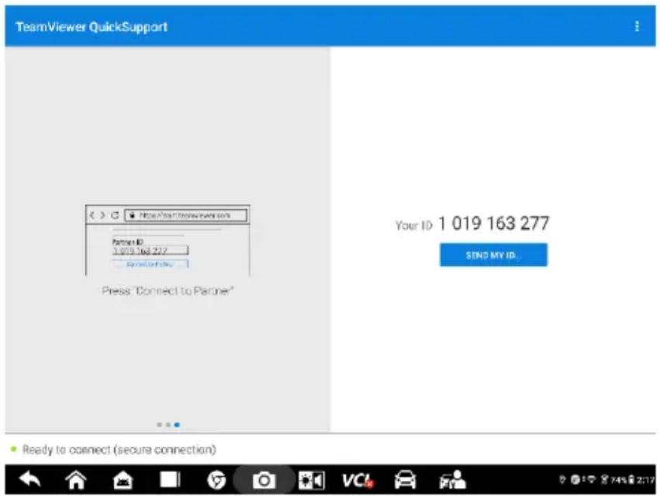Select the second tutorial page dot

pyautogui.click(x=168, y=425)
